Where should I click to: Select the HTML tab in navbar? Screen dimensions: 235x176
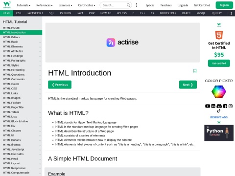6,13
